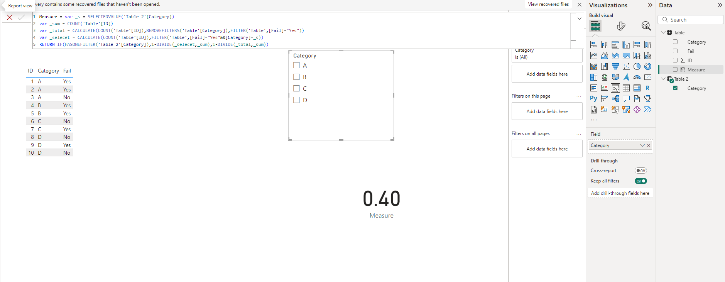The height and width of the screenshot is (282, 725).
Task: Select the card (123) visual
Action: pos(648,77)
